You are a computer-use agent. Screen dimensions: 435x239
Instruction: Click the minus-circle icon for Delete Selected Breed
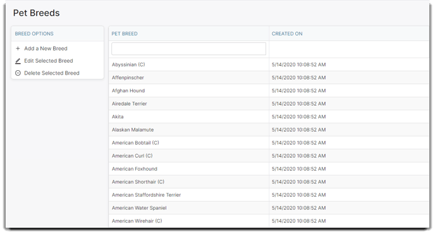point(18,73)
